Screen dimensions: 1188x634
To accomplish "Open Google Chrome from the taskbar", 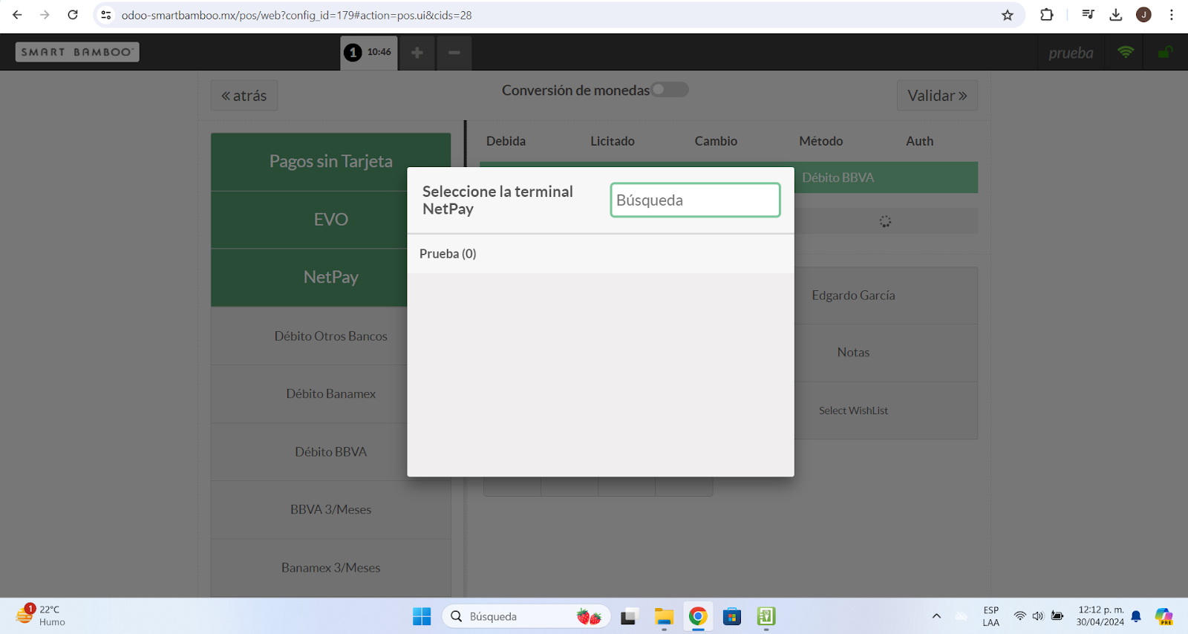I will tap(698, 616).
